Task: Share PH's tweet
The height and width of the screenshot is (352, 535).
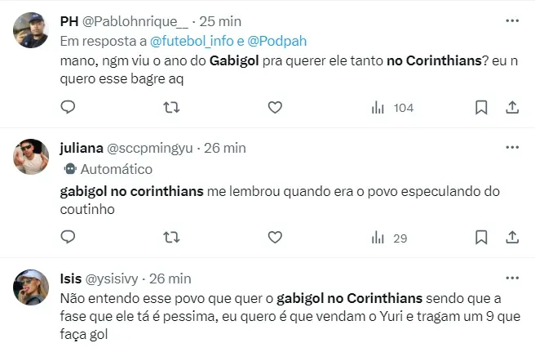Action: point(512,107)
